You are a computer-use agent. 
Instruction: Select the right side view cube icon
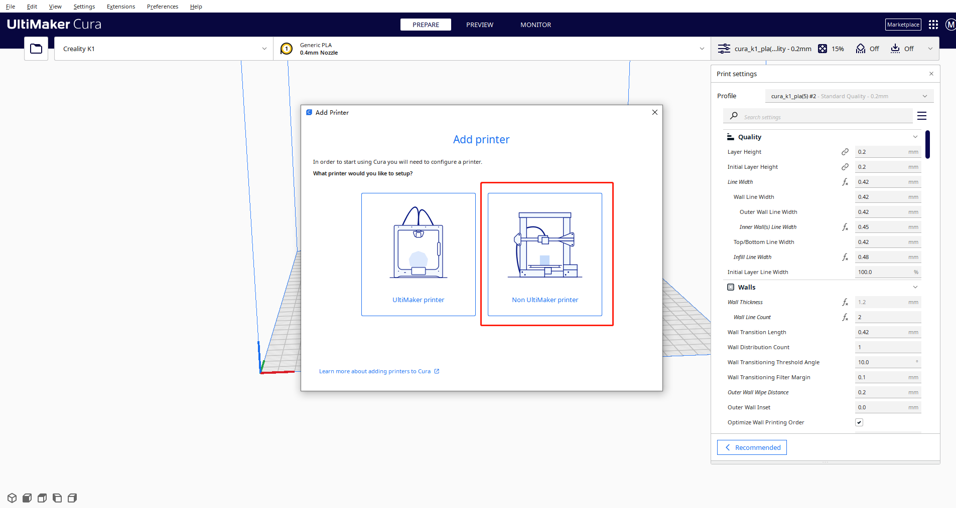[x=72, y=498]
